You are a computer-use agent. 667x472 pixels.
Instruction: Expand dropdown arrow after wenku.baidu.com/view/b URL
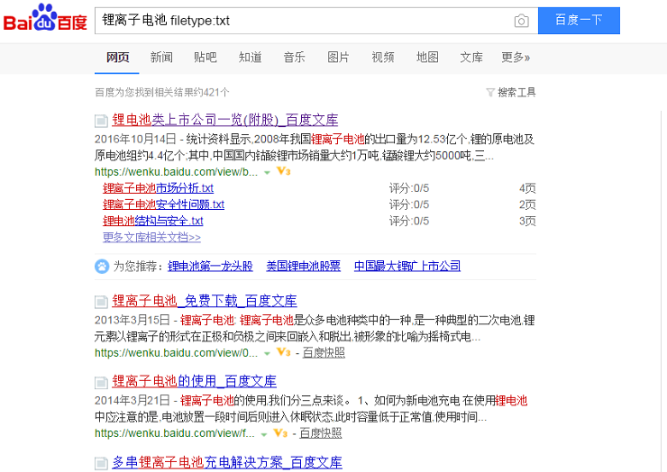pos(267,173)
